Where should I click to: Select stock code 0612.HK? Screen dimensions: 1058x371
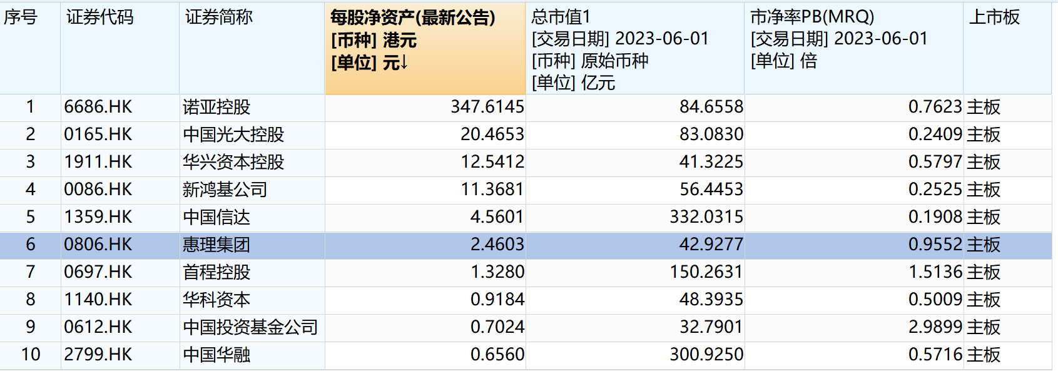click(x=98, y=327)
